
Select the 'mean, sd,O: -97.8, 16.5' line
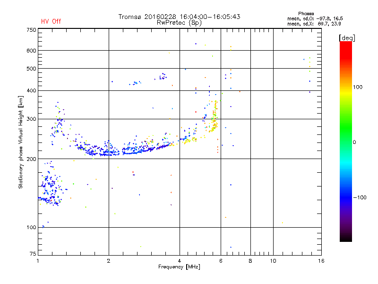(315, 18)
